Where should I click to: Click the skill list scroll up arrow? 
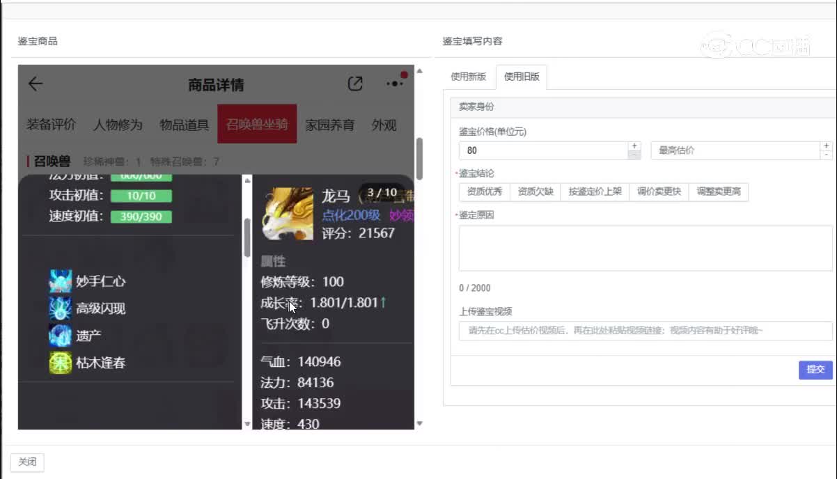(x=247, y=180)
